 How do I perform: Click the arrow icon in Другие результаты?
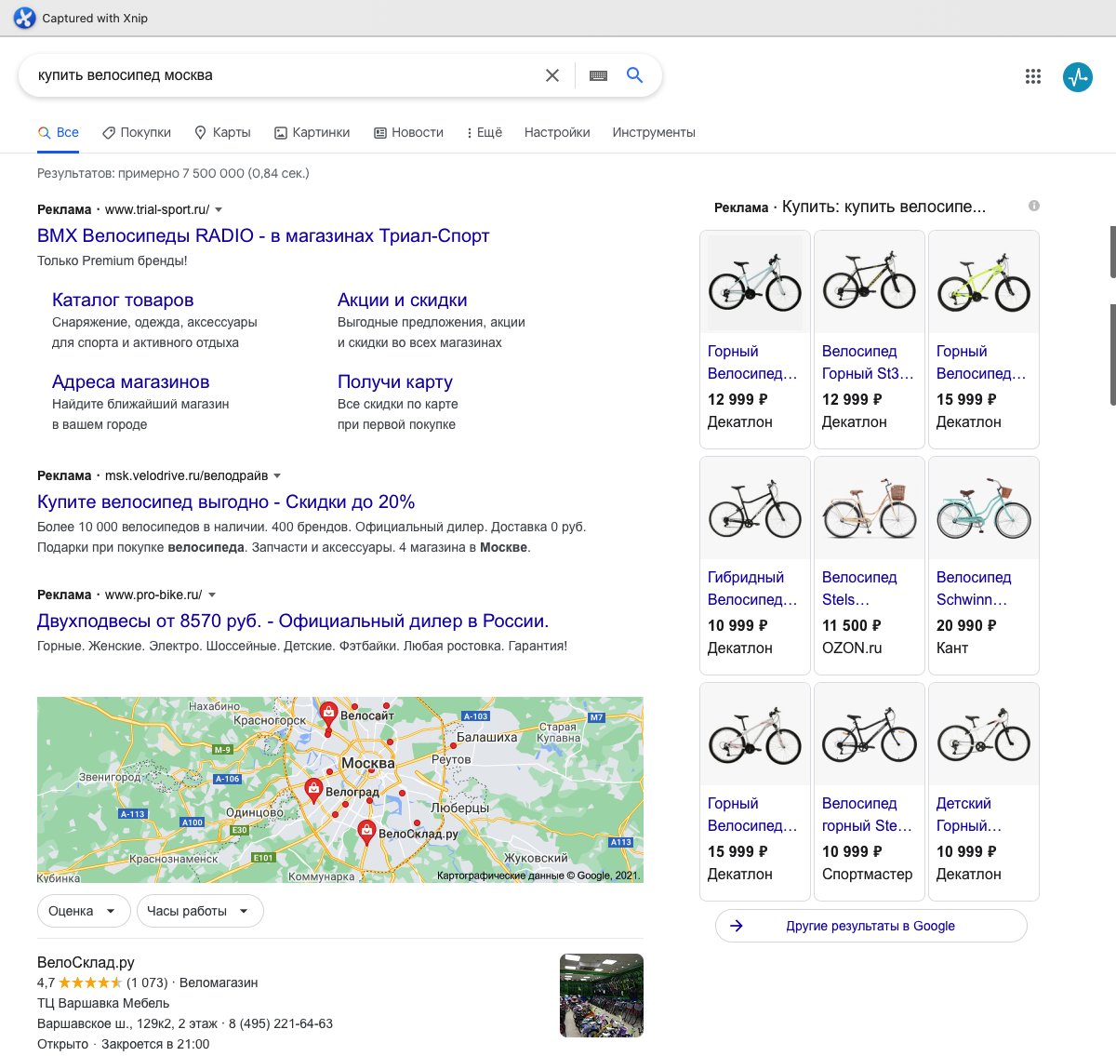tap(737, 926)
